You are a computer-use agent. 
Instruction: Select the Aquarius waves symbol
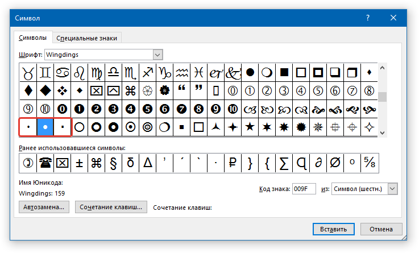182,73
